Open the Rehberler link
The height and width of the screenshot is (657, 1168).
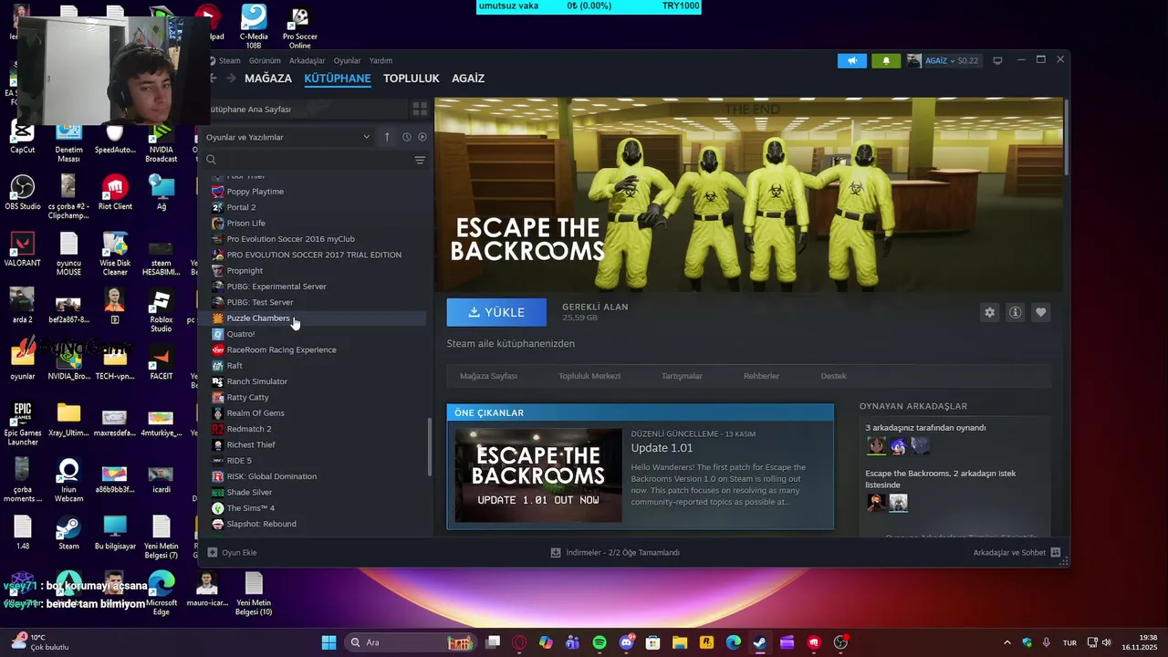click(x=761, y=376)
